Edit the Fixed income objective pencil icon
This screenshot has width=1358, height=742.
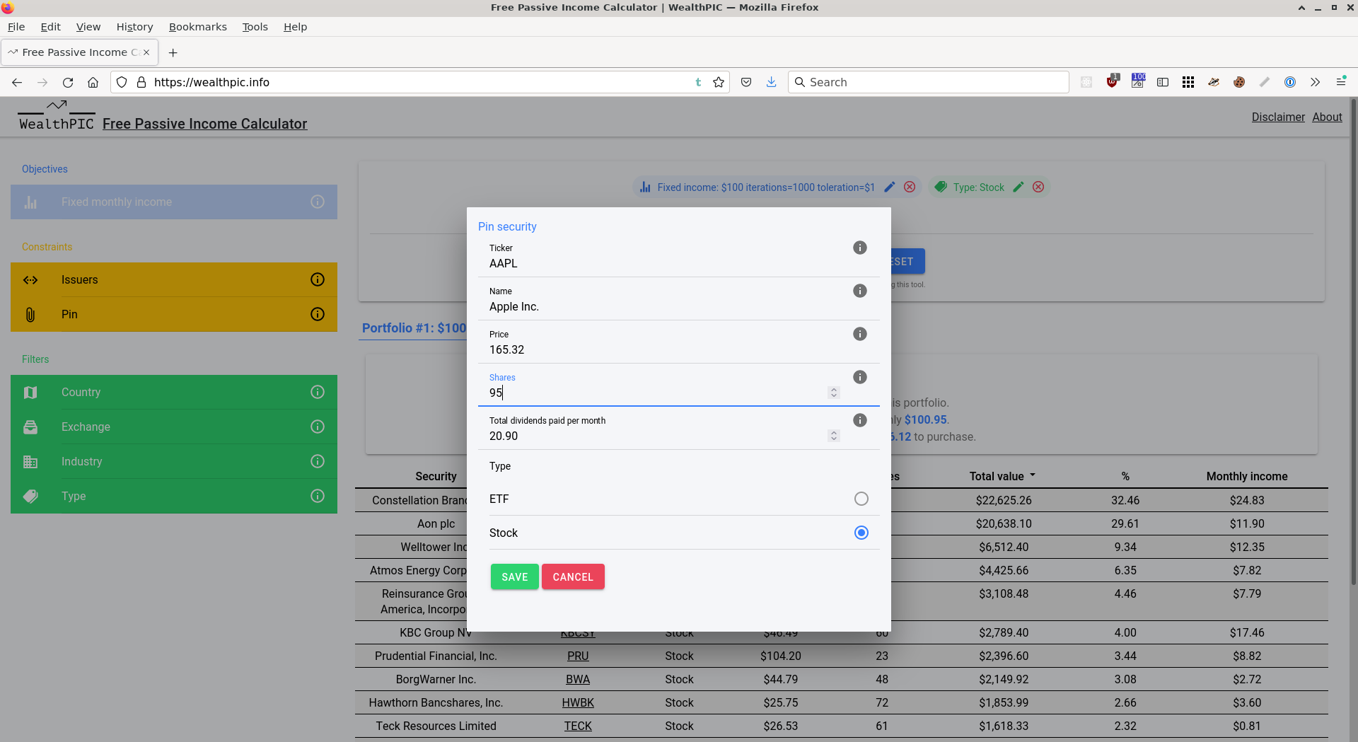coord(890,187)
